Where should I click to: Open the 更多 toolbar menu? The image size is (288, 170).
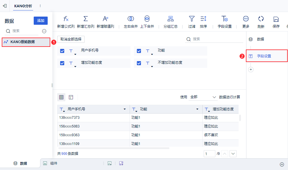tap(246, 19)
